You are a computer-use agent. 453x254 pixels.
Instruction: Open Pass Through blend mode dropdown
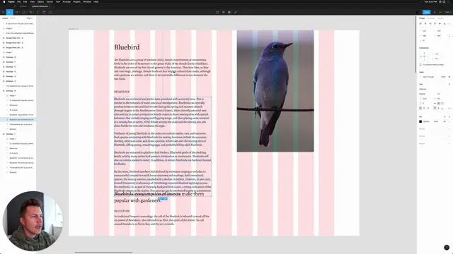click(x=428, y=77)
